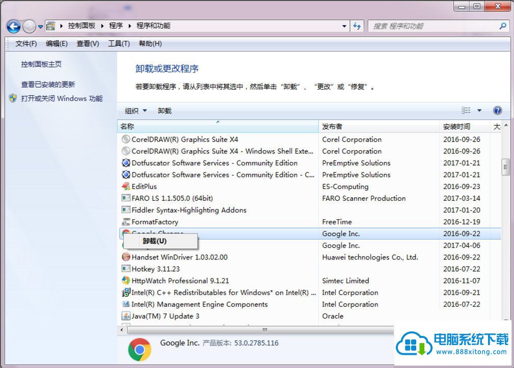Expand the address bar history dropdown
Image resolution: width=514 pixels, height=368 pixels.
pyautogui.click(x=344, y=26)
